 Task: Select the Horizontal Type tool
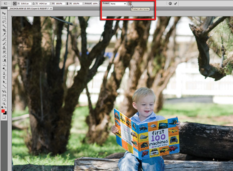tap(4, 77)
